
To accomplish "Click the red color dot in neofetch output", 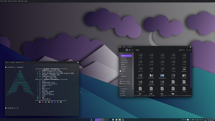I will (x=43, y=102).
